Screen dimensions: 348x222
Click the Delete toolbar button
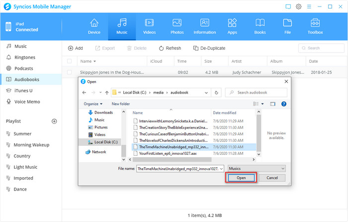tap(137, 48)
